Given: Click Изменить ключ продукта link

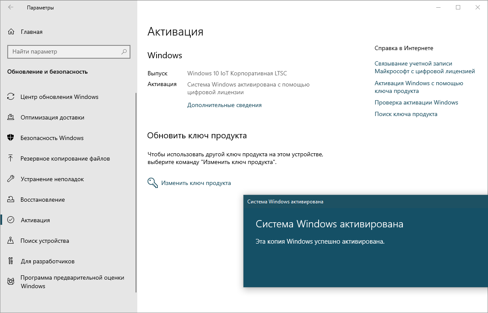Looking at the screenshot, I should pos(196,183).
